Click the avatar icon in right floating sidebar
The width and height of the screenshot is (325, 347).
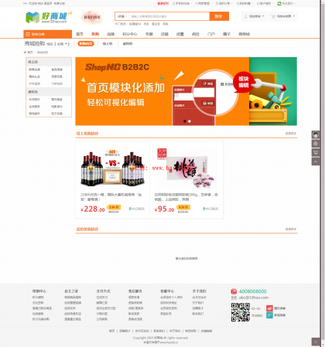click(x=316, y=134)
